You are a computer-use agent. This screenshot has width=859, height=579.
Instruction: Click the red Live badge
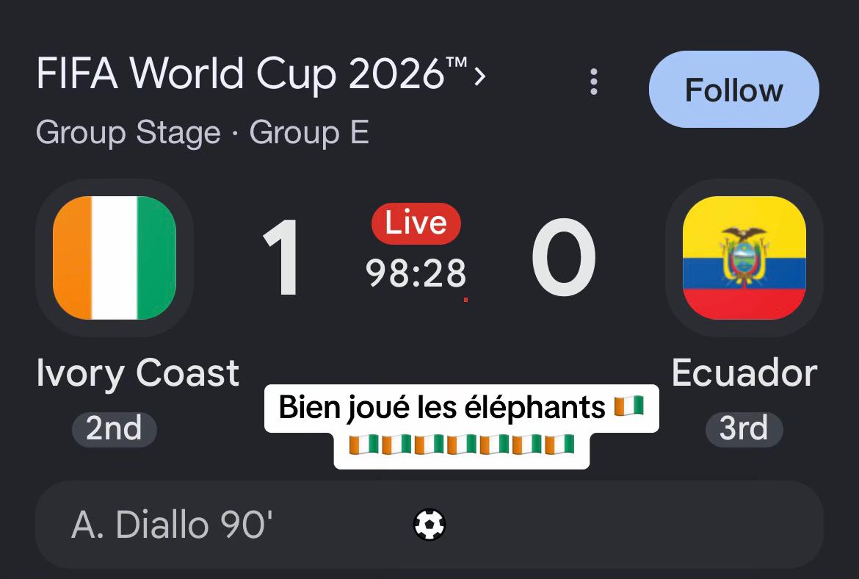416,223
